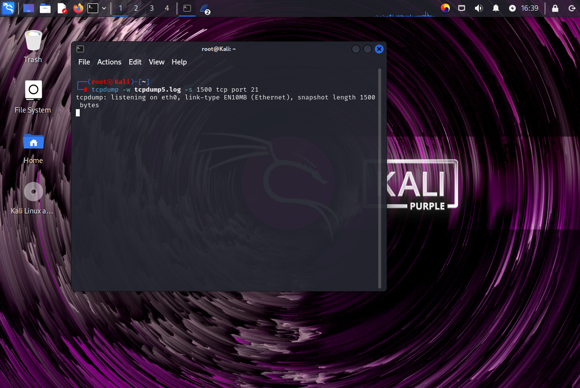The width and height of the screenshot is (580, 388).
Task: Click the 'tcp port 21' filter text
Action: click(x=237, y=89)
